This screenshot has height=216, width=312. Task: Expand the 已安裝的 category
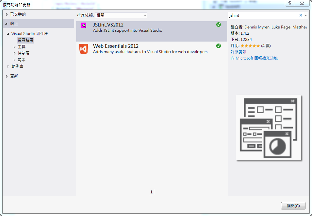[7, 14]
